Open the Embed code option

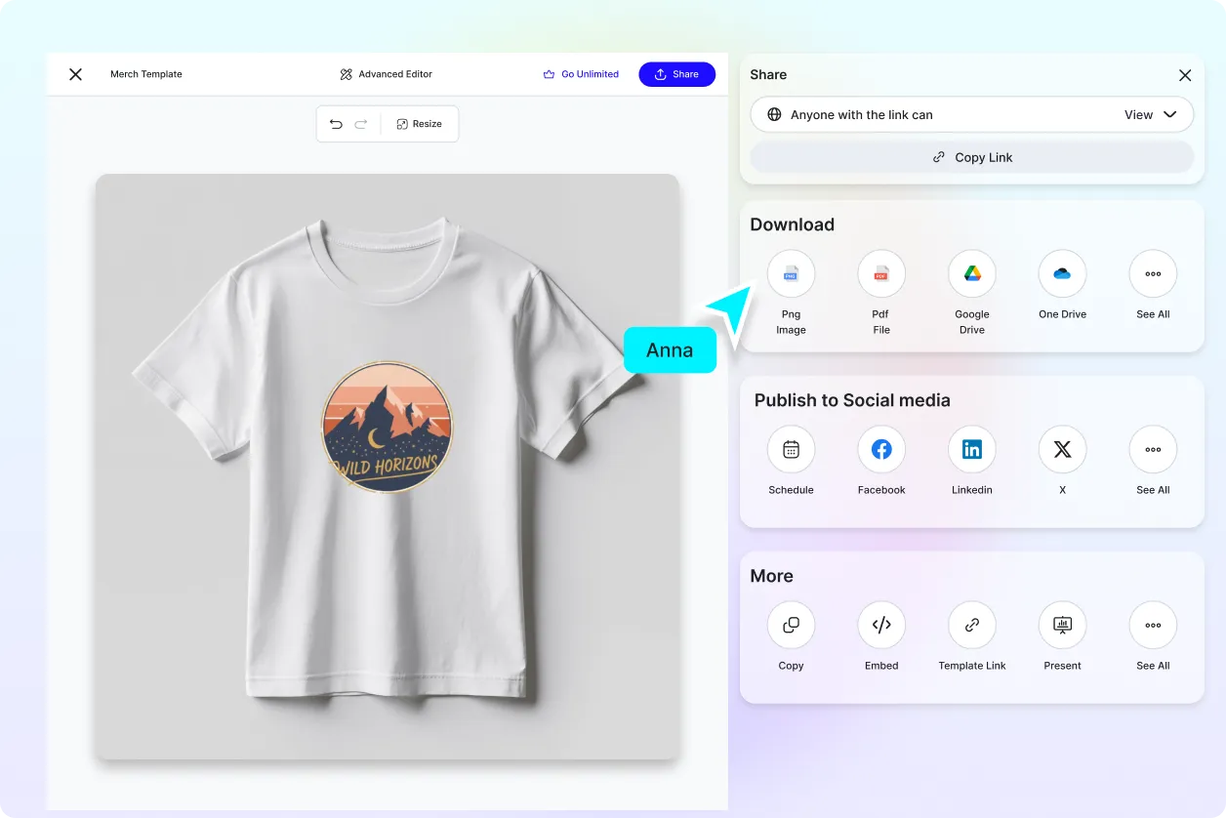(881, 625)
